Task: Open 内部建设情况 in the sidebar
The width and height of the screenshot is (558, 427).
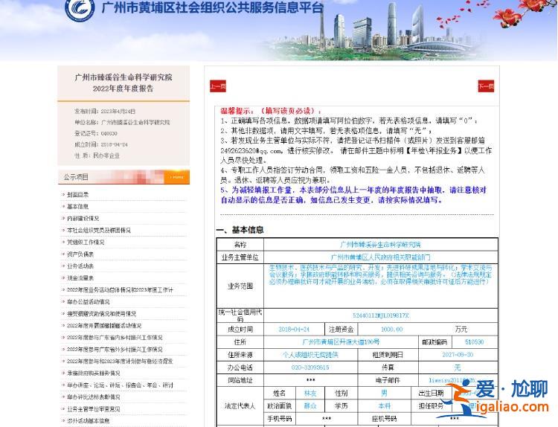Action: coord(83,219)
